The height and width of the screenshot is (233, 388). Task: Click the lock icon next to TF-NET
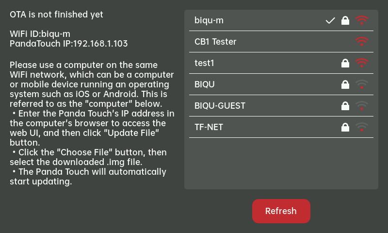(x=345, y=127)
